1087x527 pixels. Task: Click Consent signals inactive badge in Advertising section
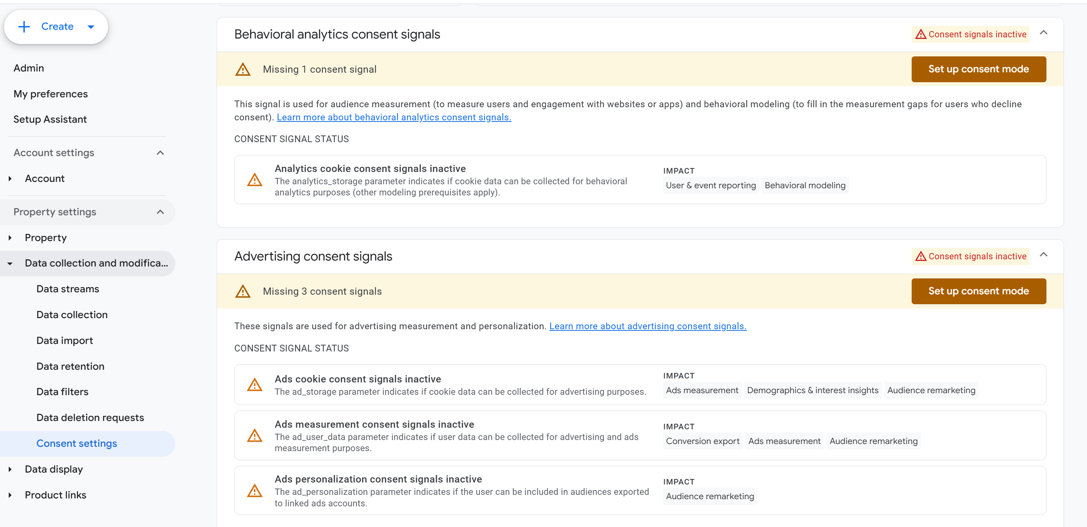tap(970, 256)
